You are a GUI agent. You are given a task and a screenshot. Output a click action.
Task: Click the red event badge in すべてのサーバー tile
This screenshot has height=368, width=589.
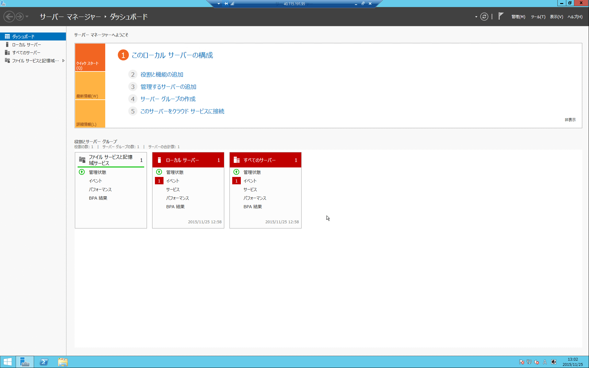(237, 181)
